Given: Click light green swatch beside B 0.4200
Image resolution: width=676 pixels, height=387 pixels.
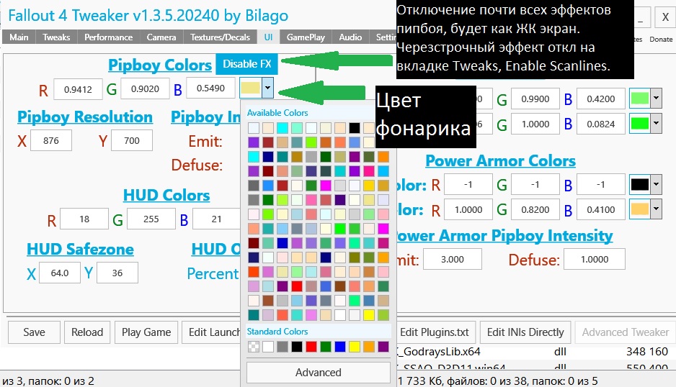Looking at the screenshot, I should pyautogui.click(x=640, y=99).
